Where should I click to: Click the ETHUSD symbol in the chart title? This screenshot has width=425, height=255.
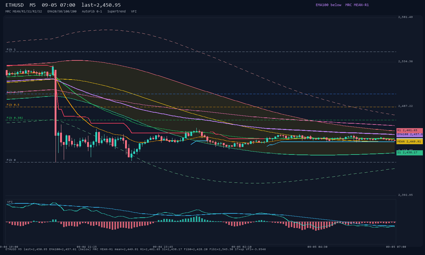pyautogui.click(x=15, y=5)
